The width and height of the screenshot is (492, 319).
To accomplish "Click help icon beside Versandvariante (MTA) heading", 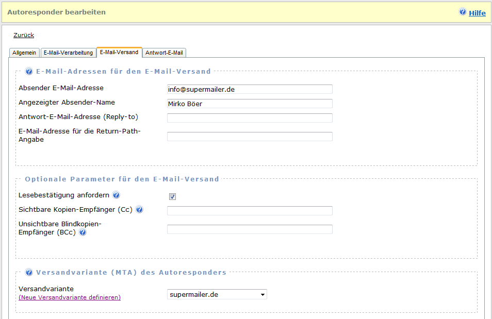I will 29,272.
